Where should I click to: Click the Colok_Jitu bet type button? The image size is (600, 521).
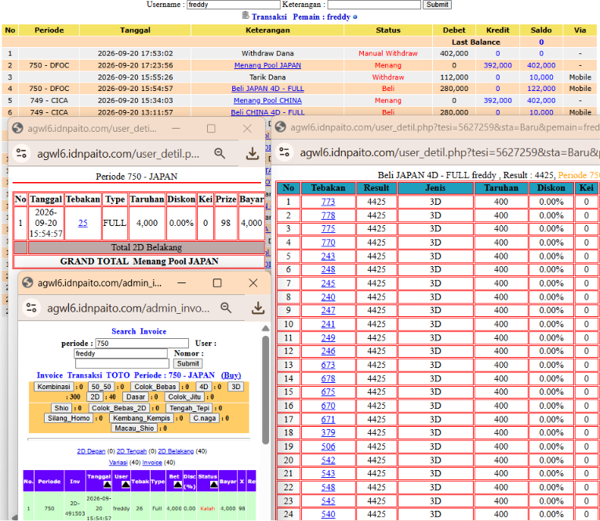pos(184,397)
